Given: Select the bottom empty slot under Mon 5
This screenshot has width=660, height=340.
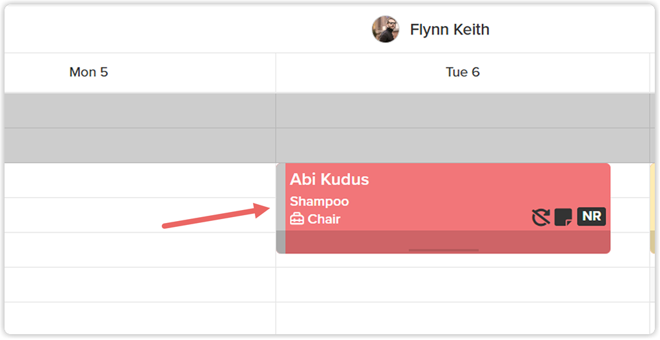Looking at the screenshot, I should (x=140, y=318).
